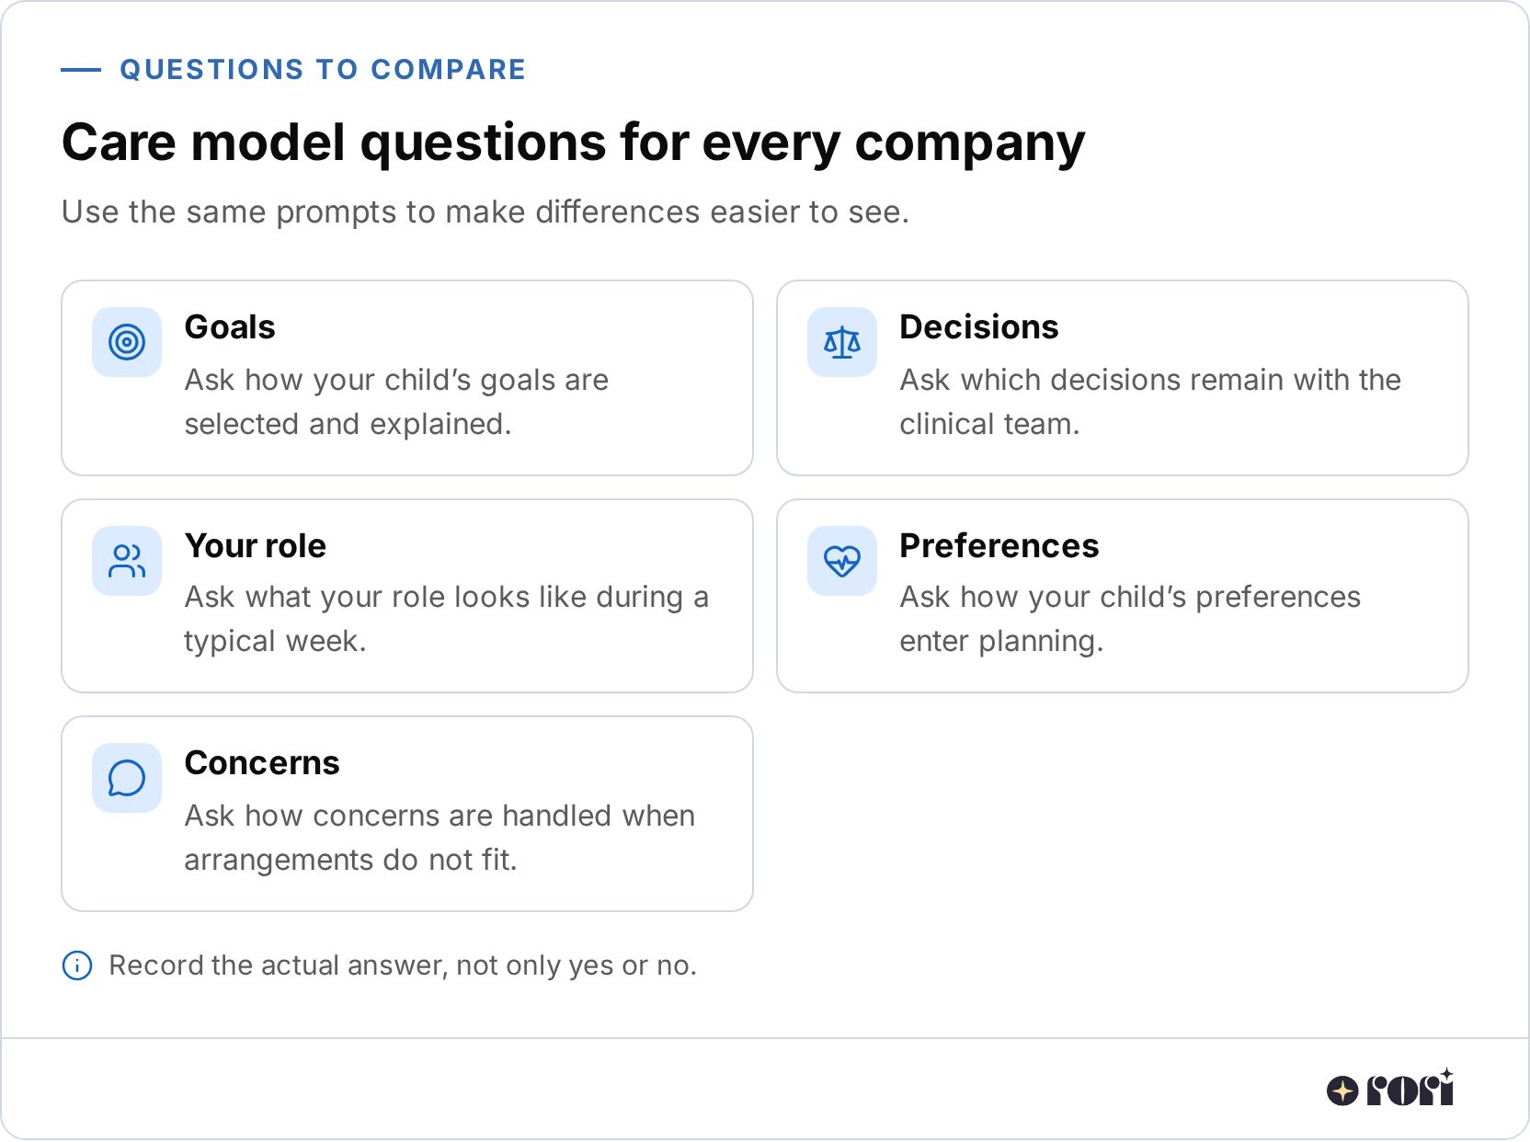Image resolution: width=1530 pixels, height=1142 pixels.
Task: Click 'Record the actual answer' note
Action: pyautogui.click(x=403, y=965)
